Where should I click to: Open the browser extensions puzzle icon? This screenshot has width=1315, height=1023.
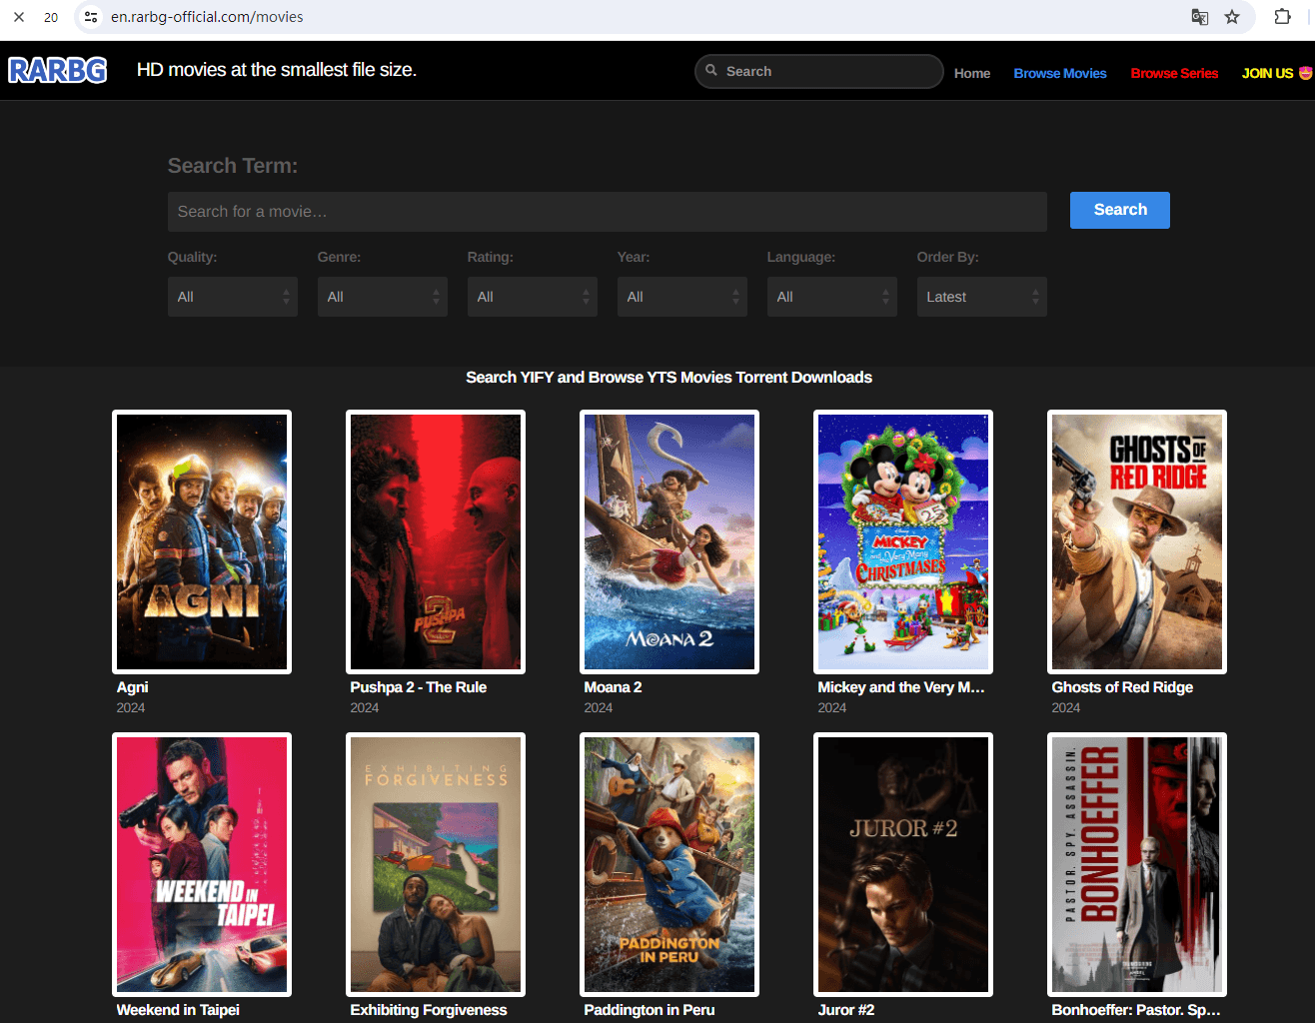point(1283,17)
